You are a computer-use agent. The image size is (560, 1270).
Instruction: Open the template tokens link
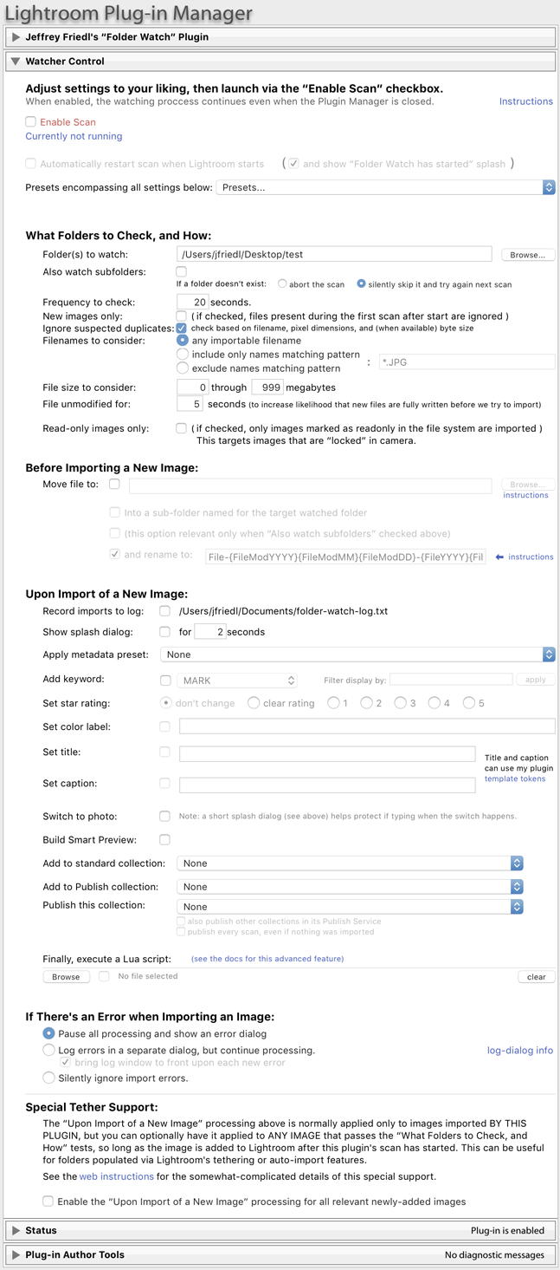[x=514, y=779]
